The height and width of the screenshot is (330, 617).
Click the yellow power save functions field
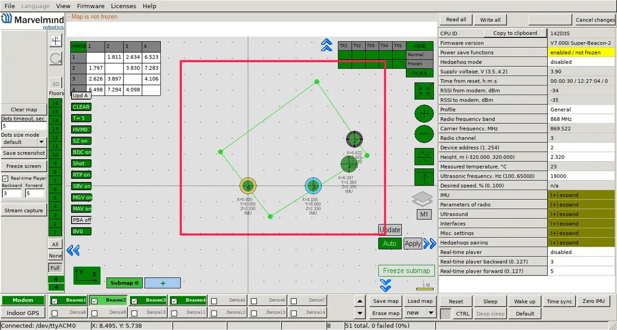(581, 53)
